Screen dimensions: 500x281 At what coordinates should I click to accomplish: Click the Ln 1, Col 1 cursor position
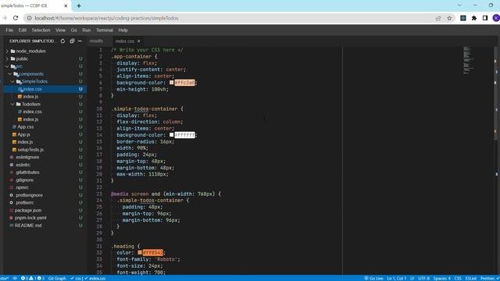tap(397, 278)
